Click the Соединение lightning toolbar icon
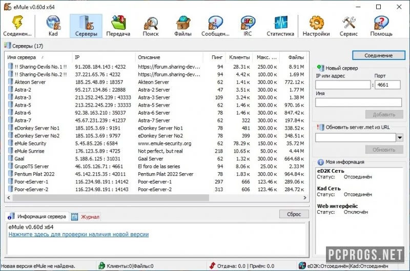 click(17, 26)
